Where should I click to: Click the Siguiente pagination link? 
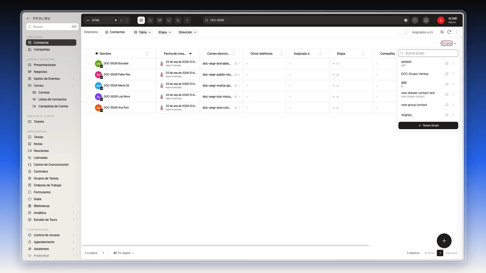451,253
